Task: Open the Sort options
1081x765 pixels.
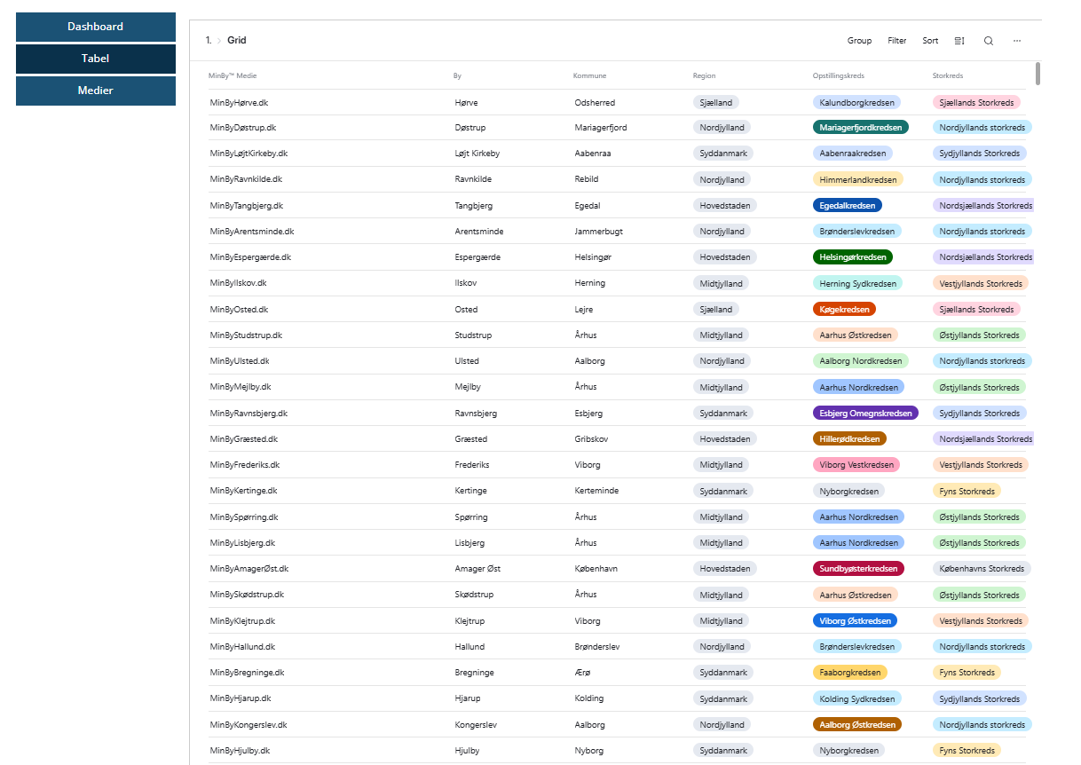Action: pos(930,41)
